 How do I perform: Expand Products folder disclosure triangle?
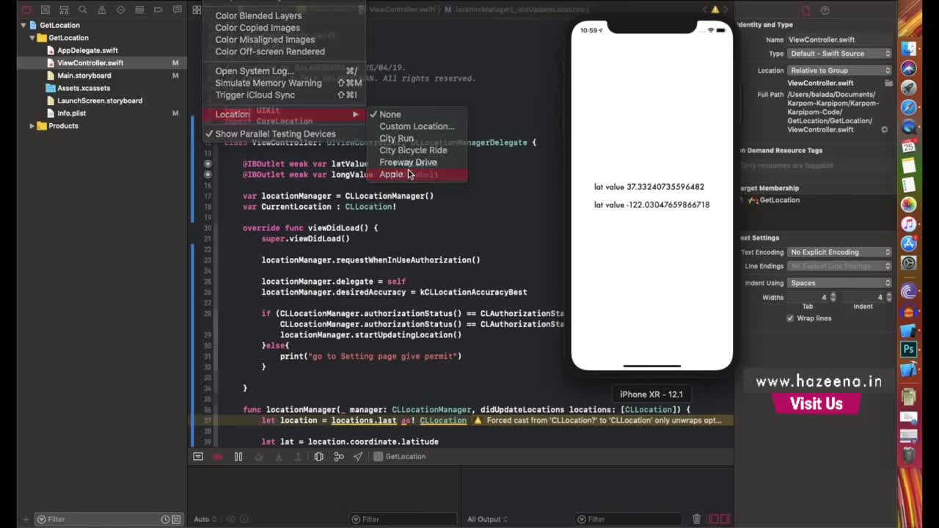click(32, 126)
